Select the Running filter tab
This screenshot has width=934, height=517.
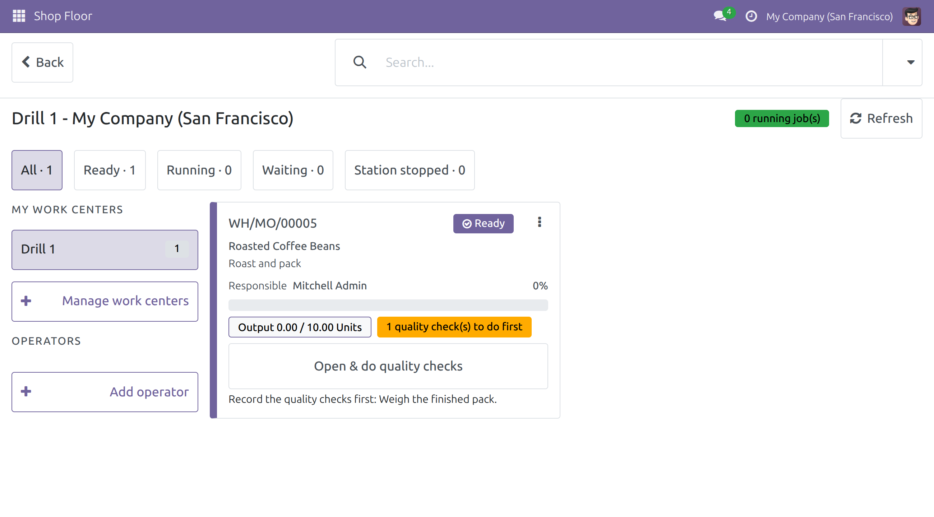tap(199, 170)
